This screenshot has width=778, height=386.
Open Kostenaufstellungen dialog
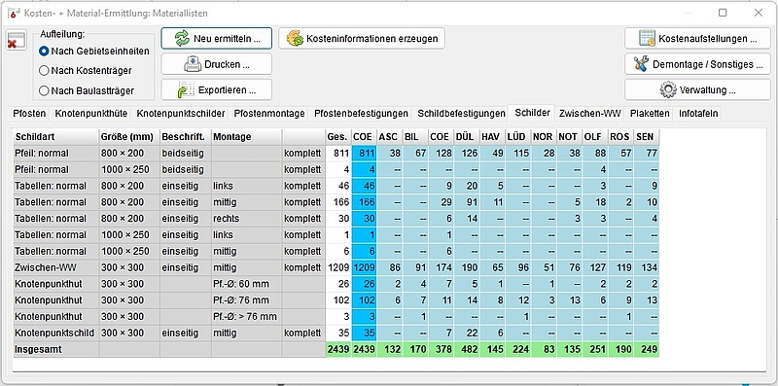[x=697, y=38]
